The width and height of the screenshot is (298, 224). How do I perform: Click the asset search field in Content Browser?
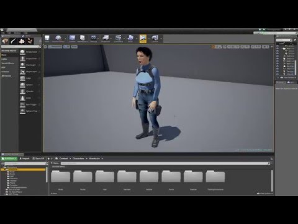pos(166,164)
